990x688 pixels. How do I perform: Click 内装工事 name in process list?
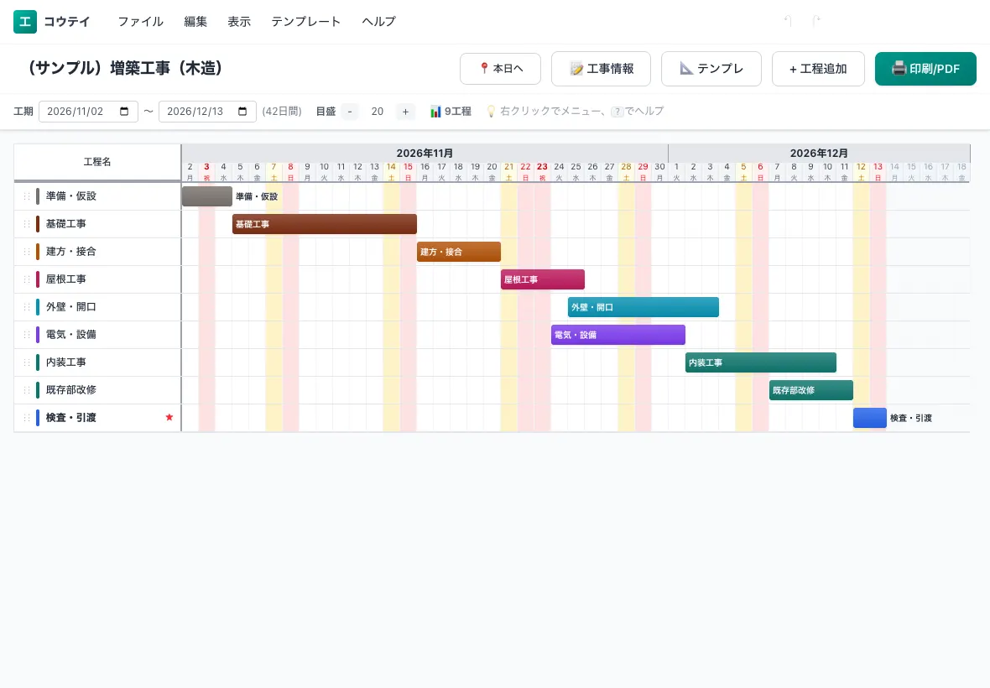66,362
